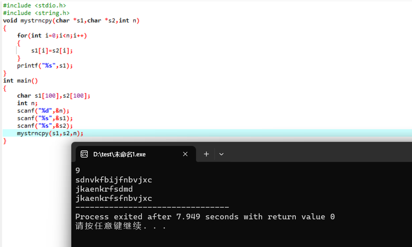Click the scanf("%s",&s2) line

coord(45,126)
